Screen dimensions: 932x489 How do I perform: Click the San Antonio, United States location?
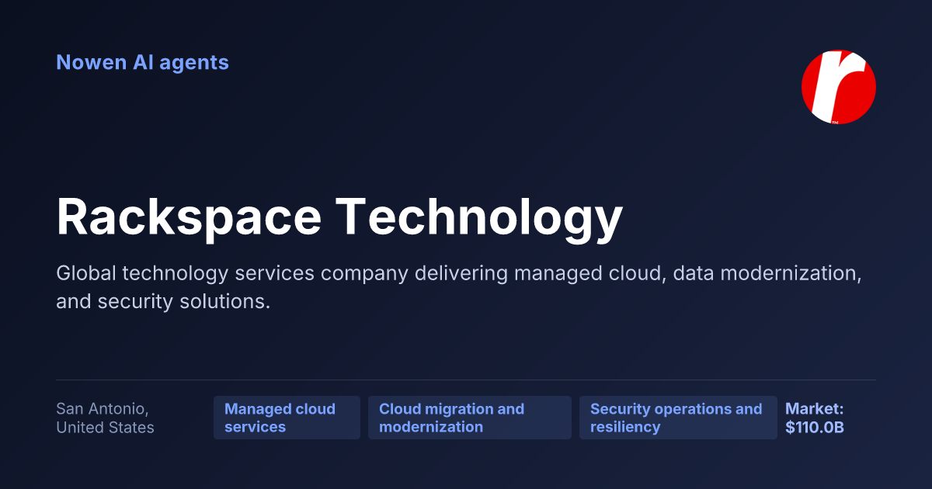click(105, 418)
